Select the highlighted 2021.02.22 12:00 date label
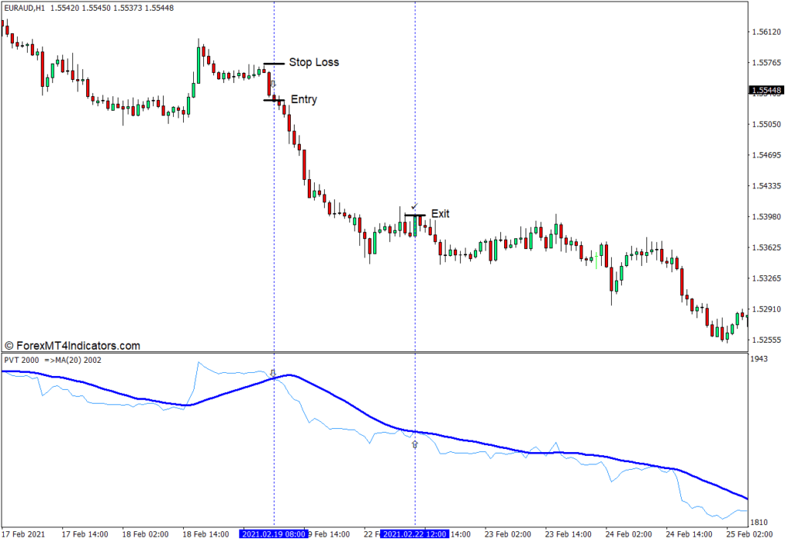This screenshot has height=542, width=788. (x=415, y=534)
